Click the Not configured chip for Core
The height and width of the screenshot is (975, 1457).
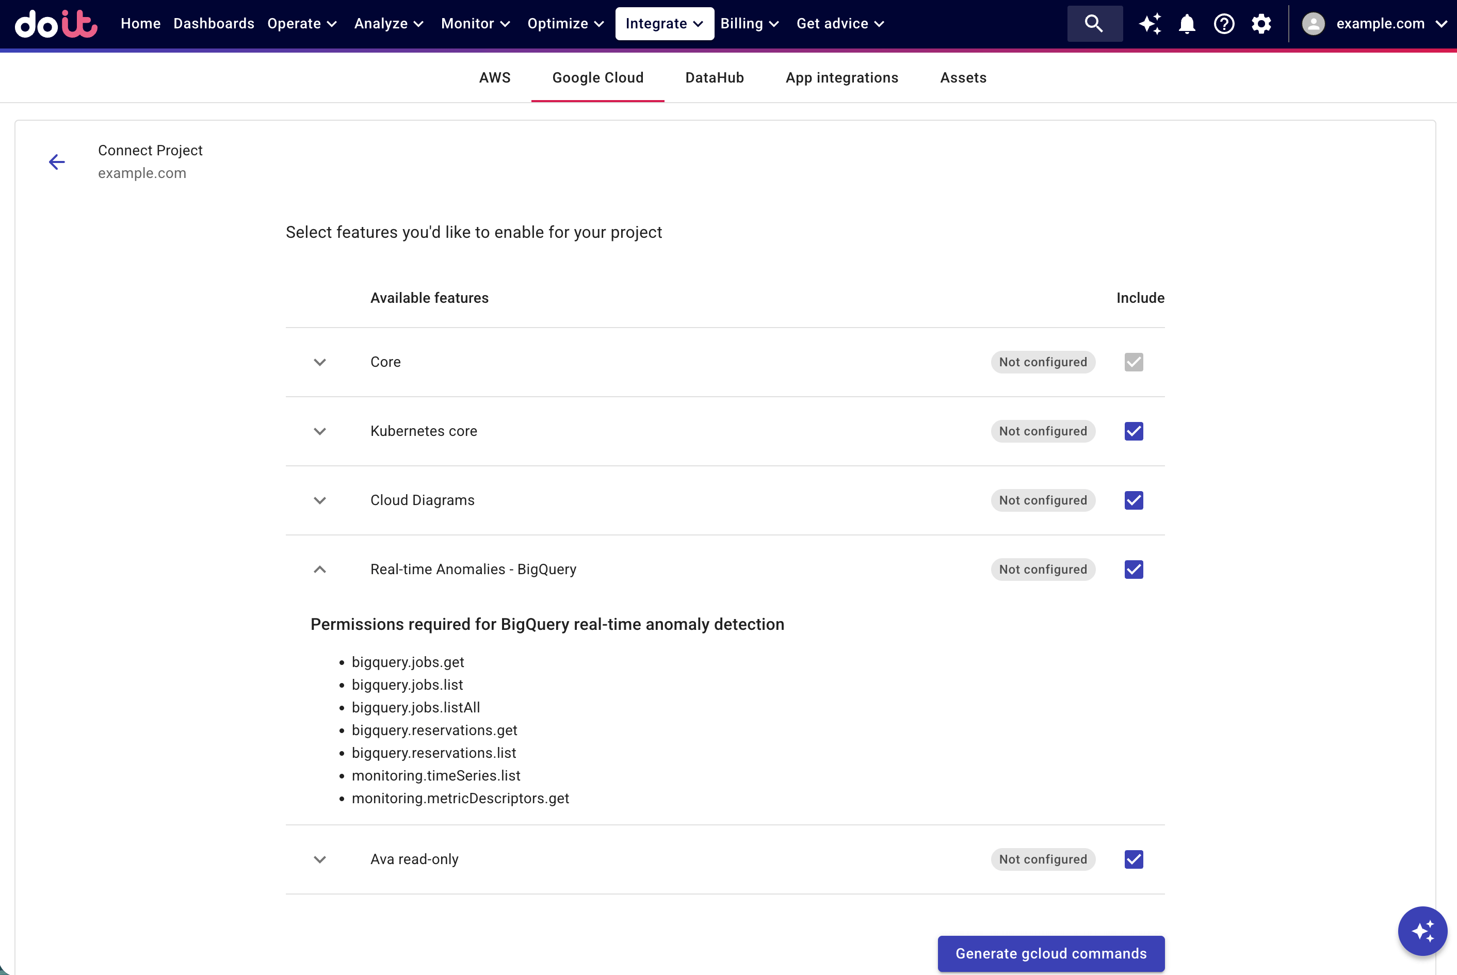[x=1043, y=362]
